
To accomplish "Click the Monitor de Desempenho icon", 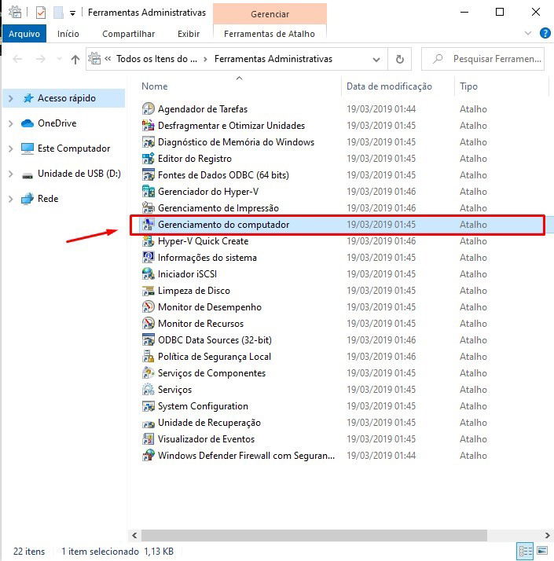I will (x=149, y=306).
